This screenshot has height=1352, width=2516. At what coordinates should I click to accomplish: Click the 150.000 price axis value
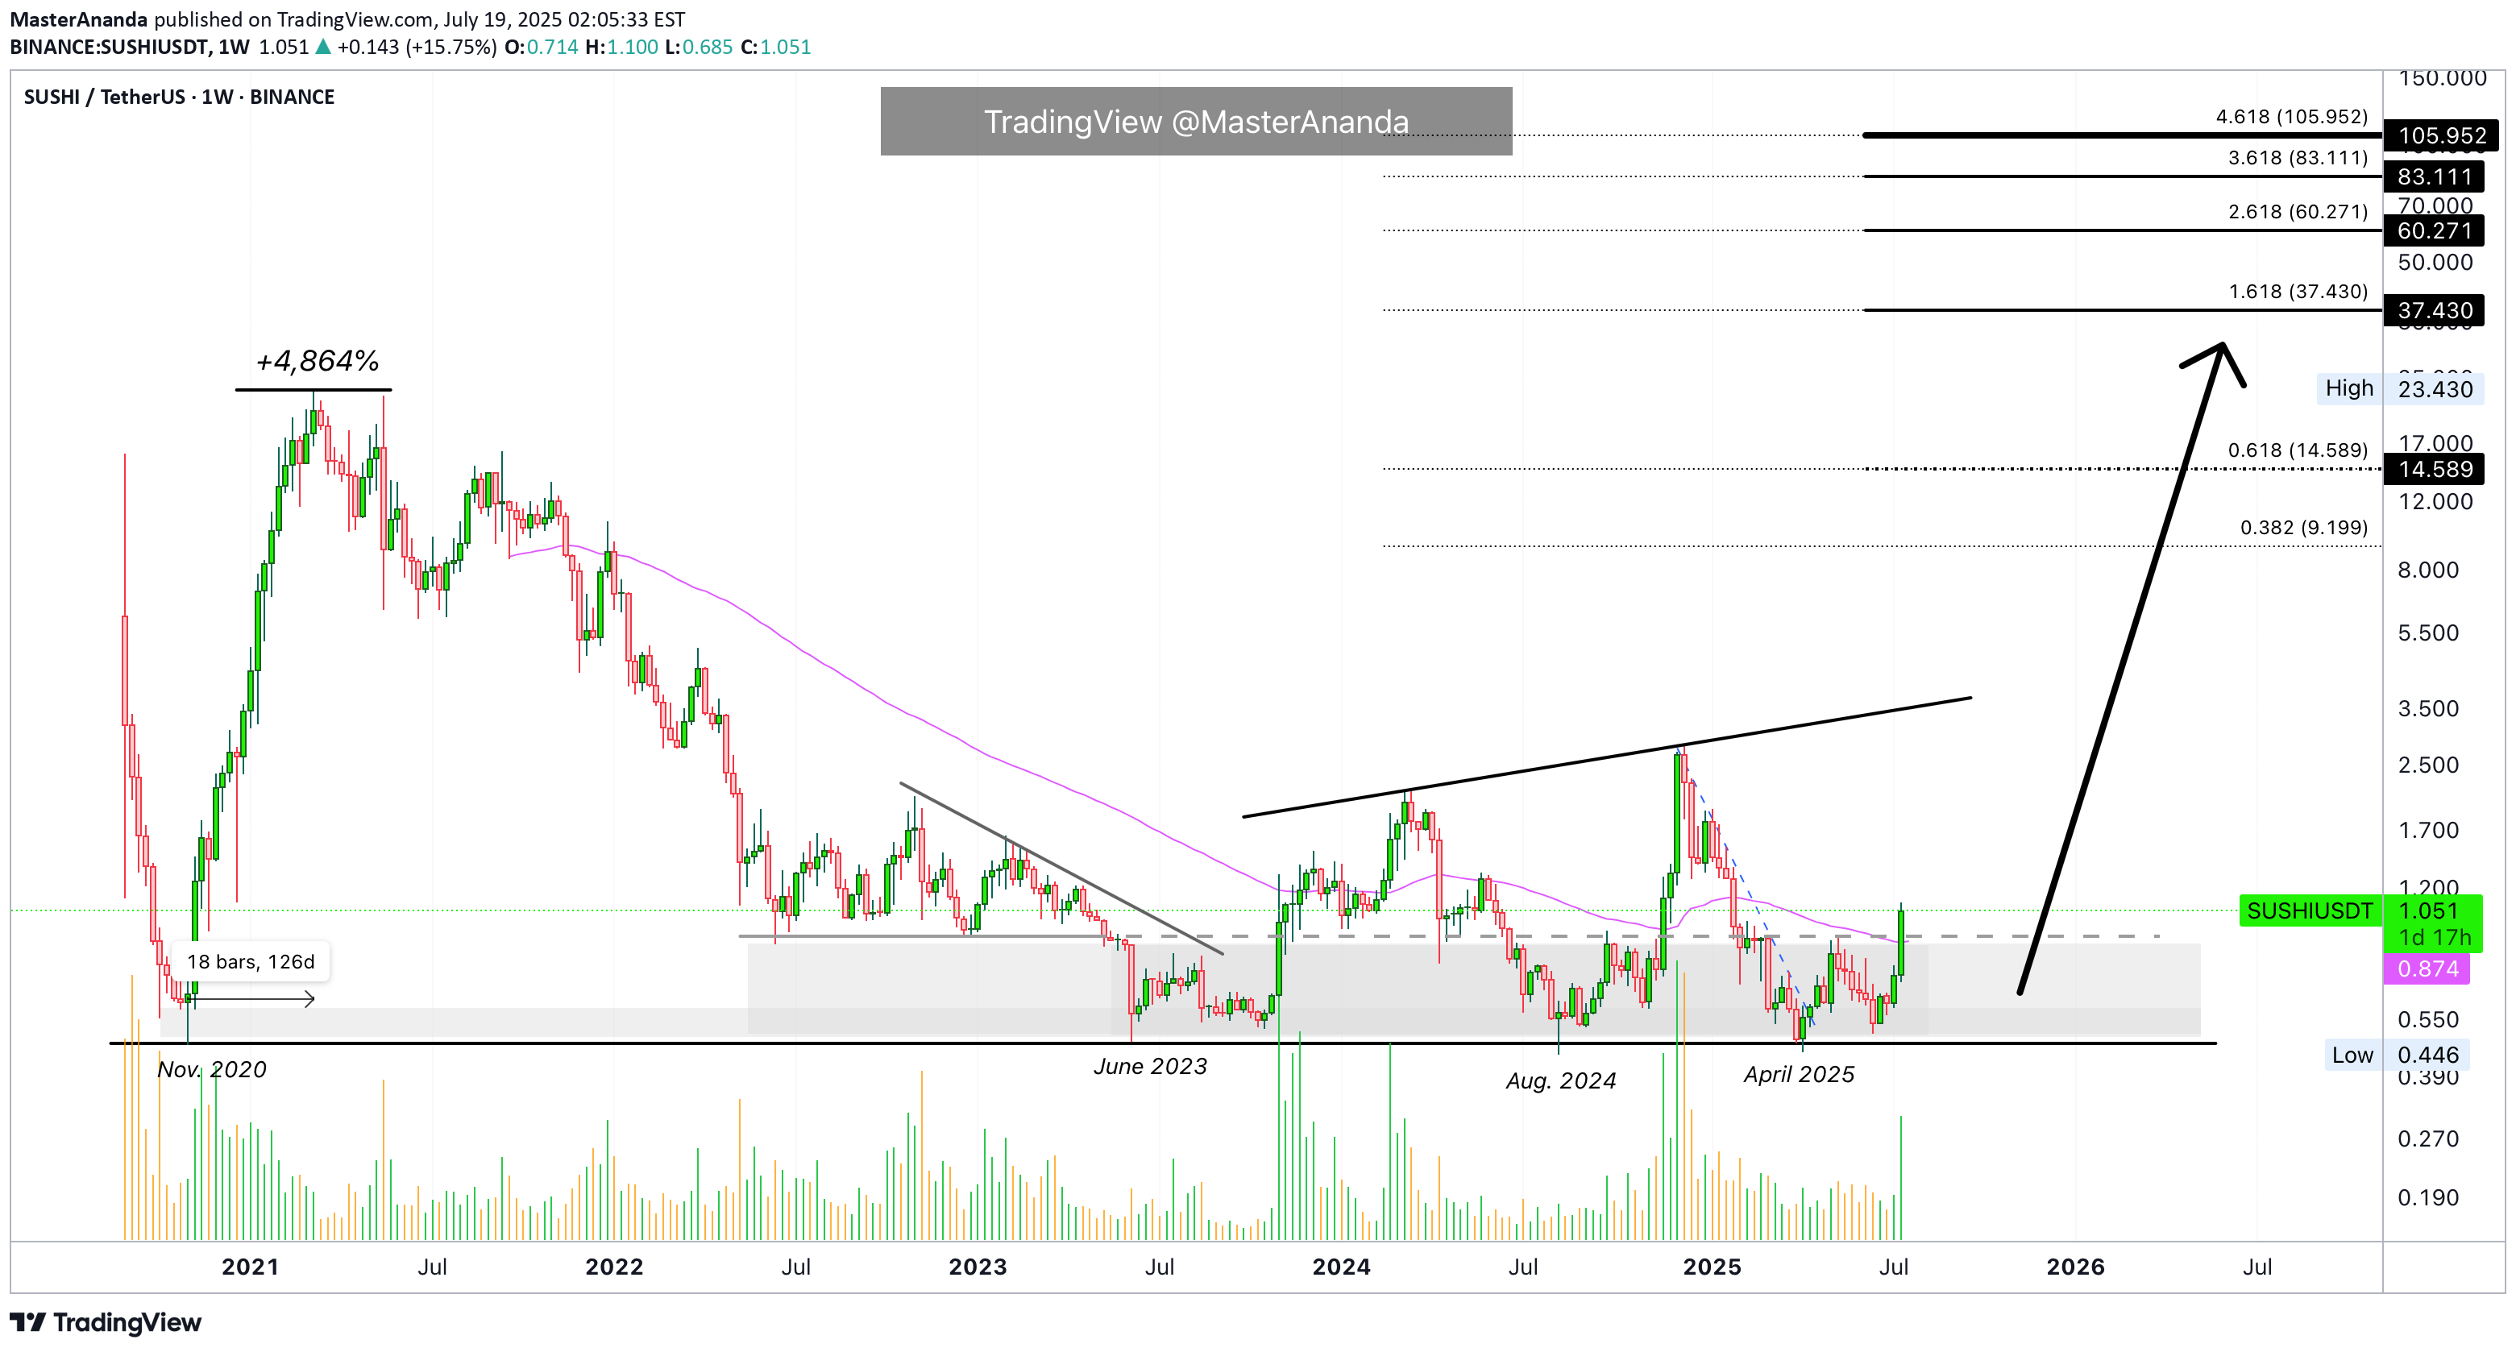click(2442, 78)
